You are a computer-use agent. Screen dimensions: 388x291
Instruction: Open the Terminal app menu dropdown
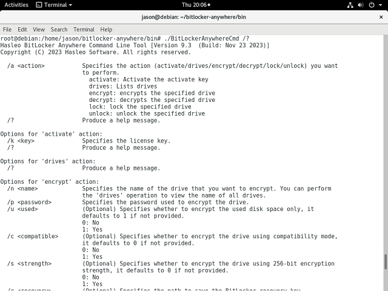[x=54, y=5]
